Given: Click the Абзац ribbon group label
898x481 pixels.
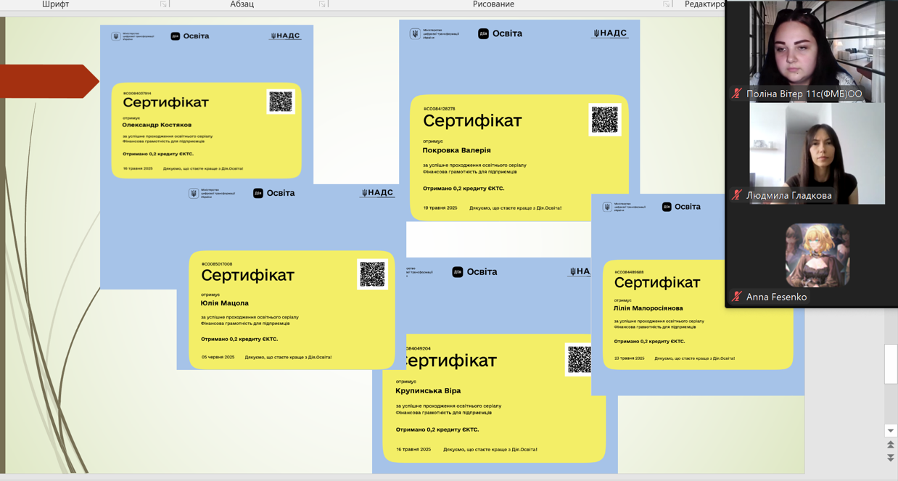Looking at the screenshot, I should tap(242, 4).
